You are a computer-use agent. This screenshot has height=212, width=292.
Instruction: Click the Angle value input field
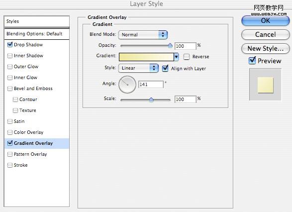point(151,85)
